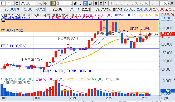Screen dimensions: 175x102
Task: Switch chart to weekly 주 period
Action: tap(80, 3)
